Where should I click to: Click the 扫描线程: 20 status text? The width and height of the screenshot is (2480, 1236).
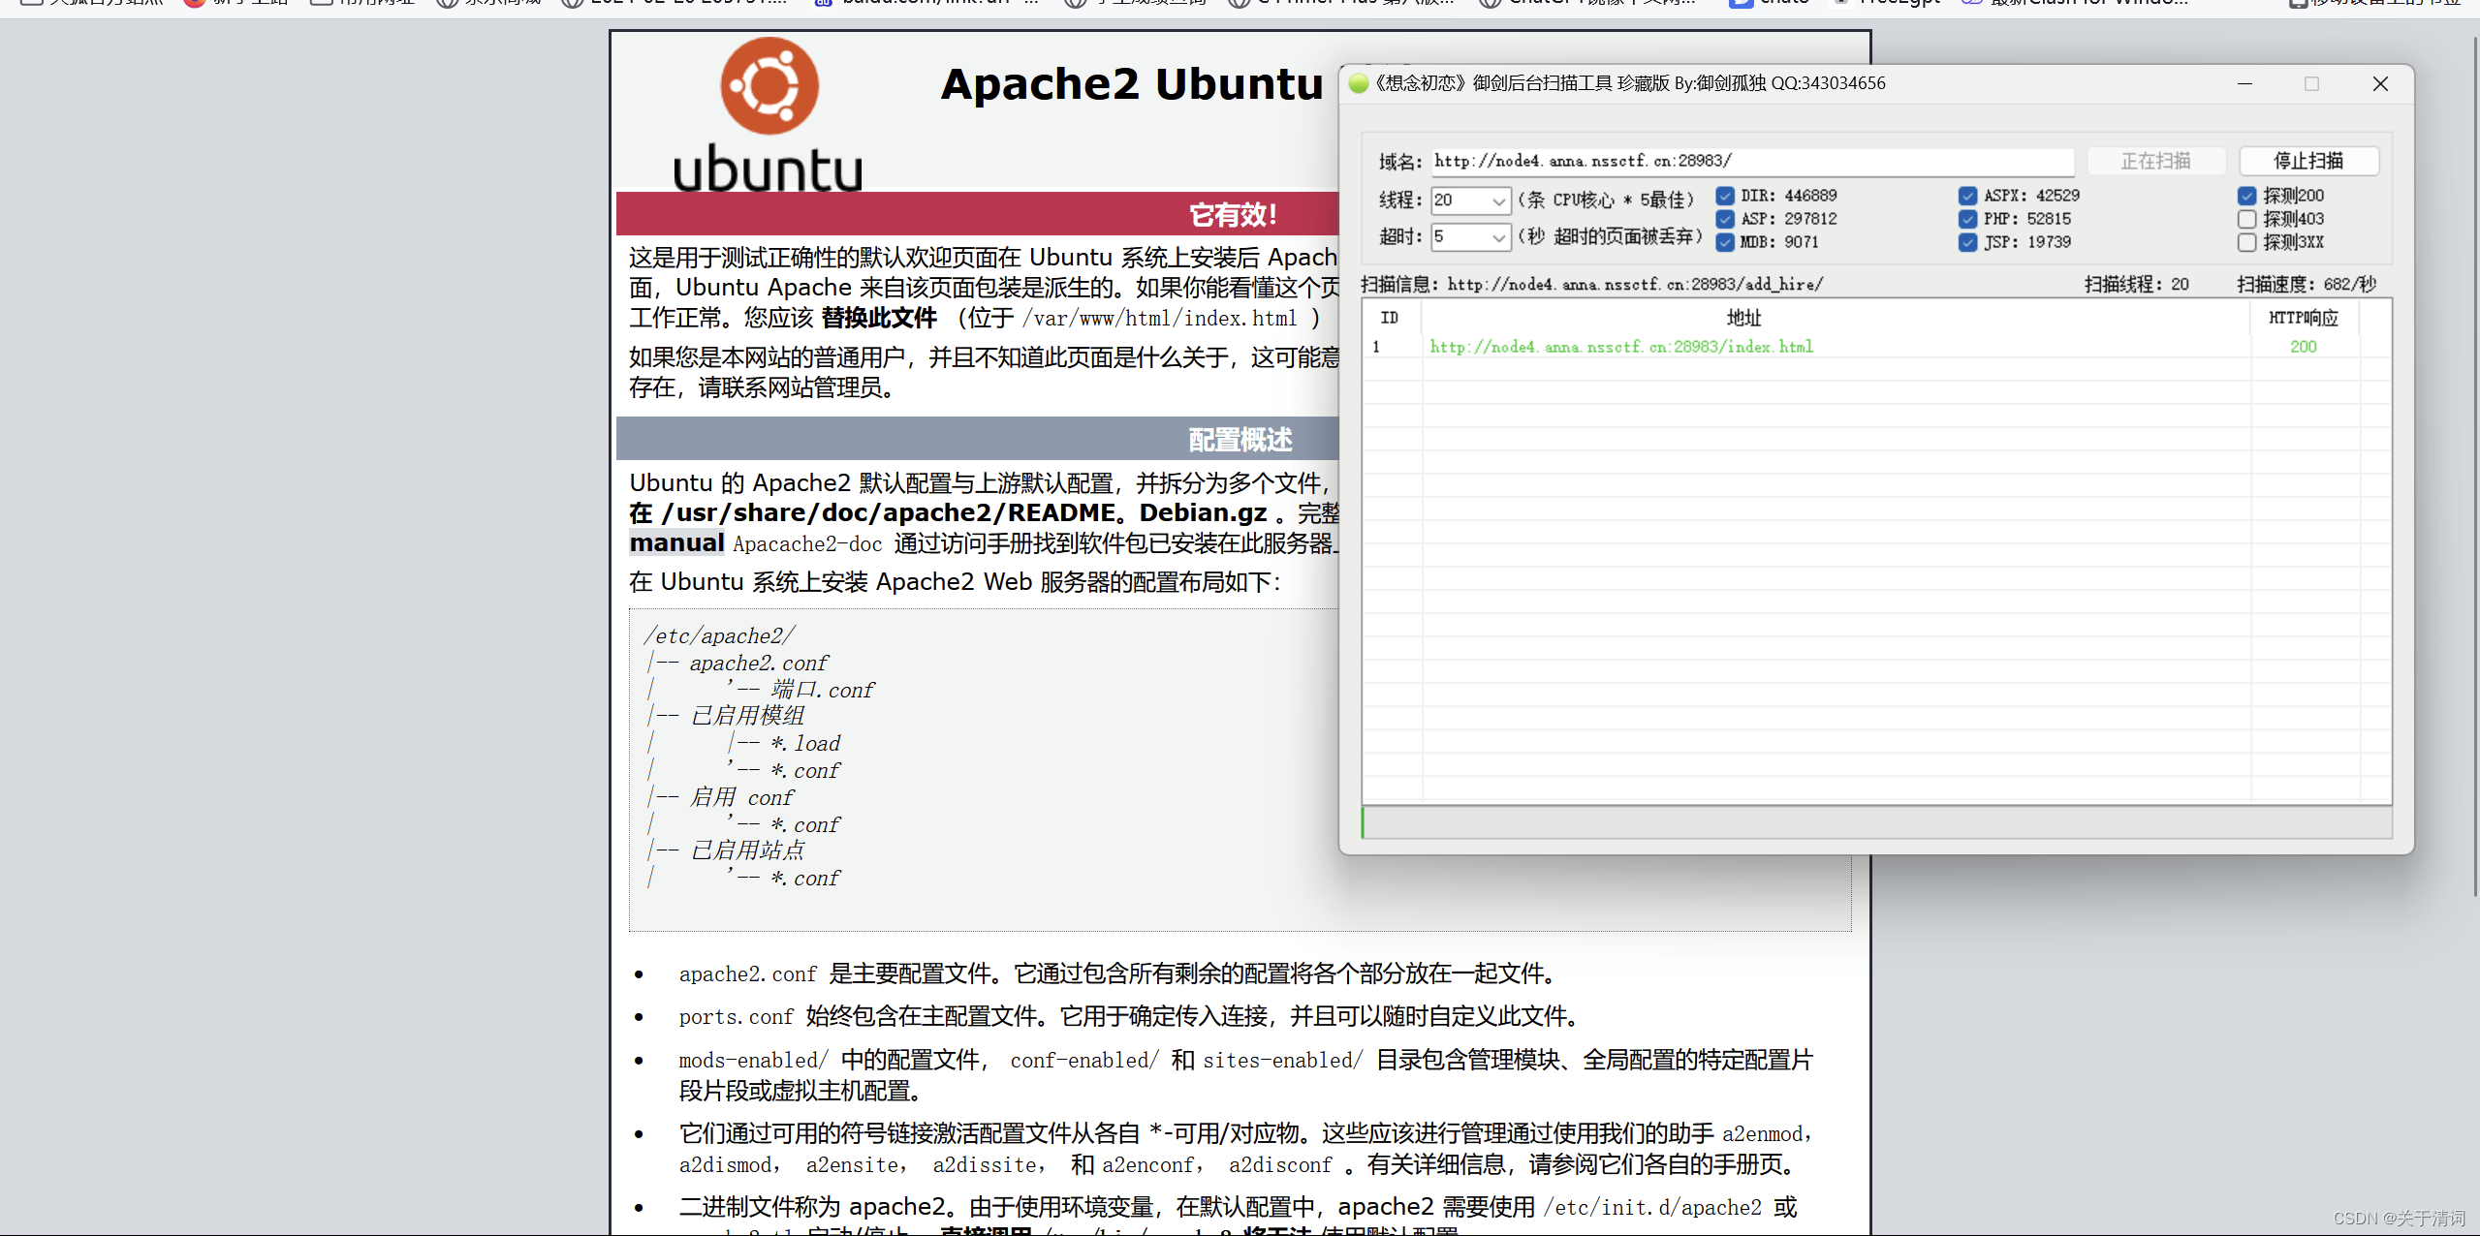pos(2136,285)
